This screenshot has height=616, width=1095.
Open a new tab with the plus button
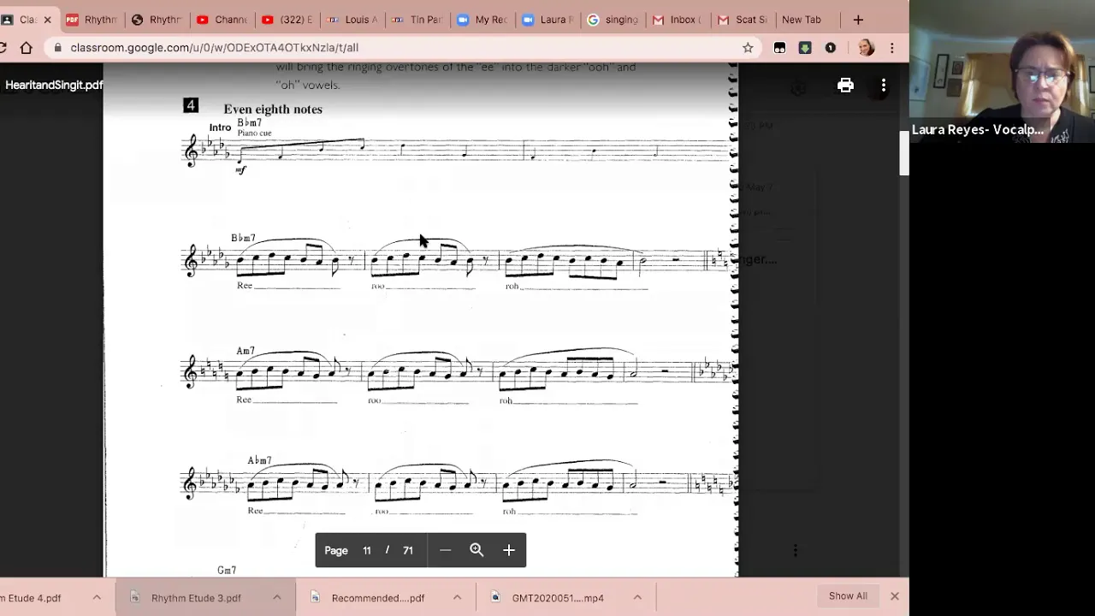pos(858,20)
